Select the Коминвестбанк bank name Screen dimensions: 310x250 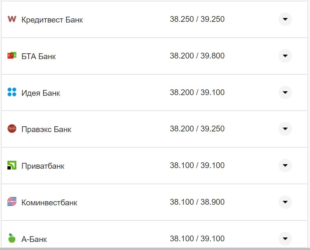(x=49, y=203)
